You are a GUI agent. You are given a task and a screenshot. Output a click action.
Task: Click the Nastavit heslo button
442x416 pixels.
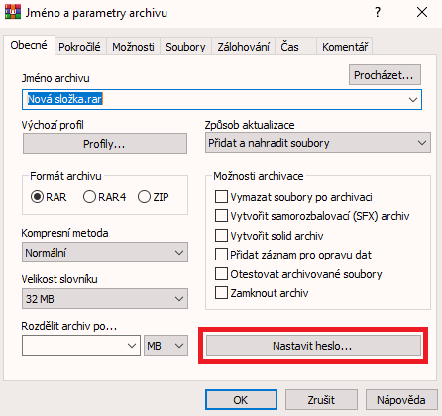pyautogui.click(x=313, y=346)
